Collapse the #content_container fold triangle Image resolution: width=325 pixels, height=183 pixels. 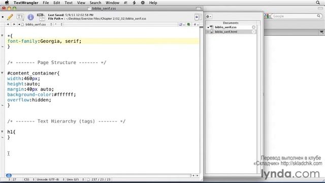coord(2,73)
